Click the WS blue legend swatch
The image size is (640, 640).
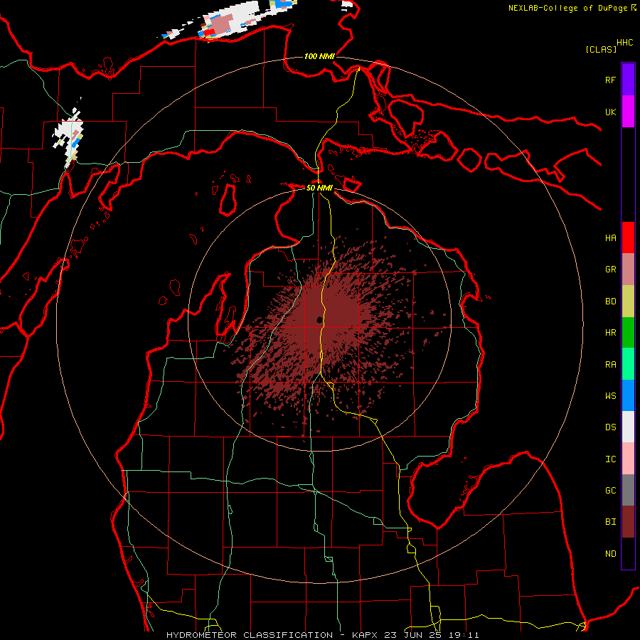(628, 395)
